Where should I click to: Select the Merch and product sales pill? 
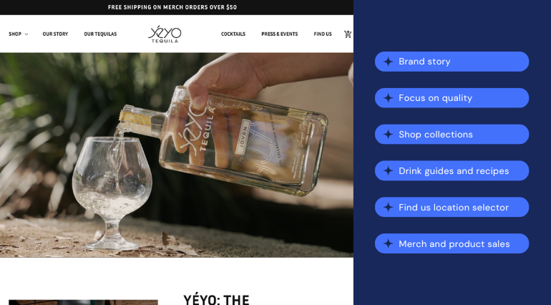point(452,244)
